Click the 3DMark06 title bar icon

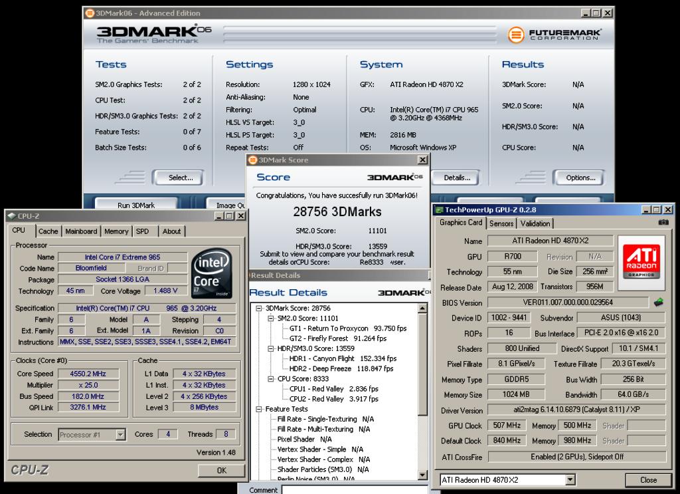[x=90, y=13]
